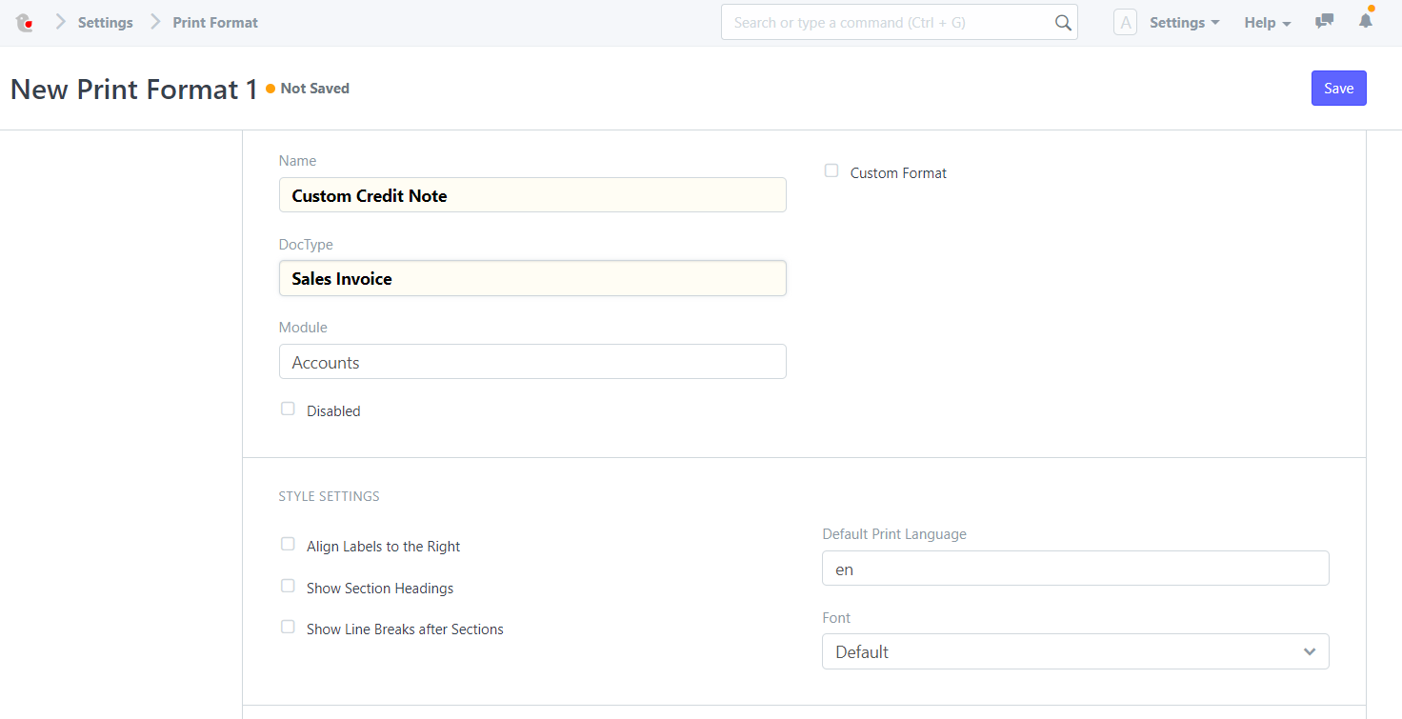Click the Name input field
This screenshot has width=1402, height=719.
click(532, 195)
